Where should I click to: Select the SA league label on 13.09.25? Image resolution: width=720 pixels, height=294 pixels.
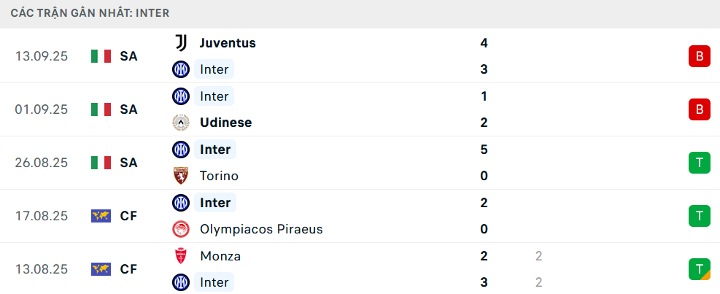(x=129, y=56)
